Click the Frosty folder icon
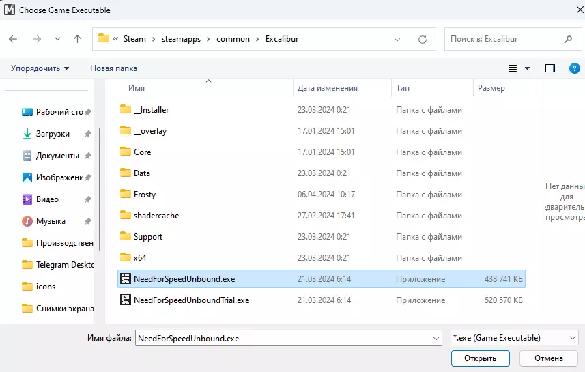Viewport: 585px width, 372px height. [126, 194]
